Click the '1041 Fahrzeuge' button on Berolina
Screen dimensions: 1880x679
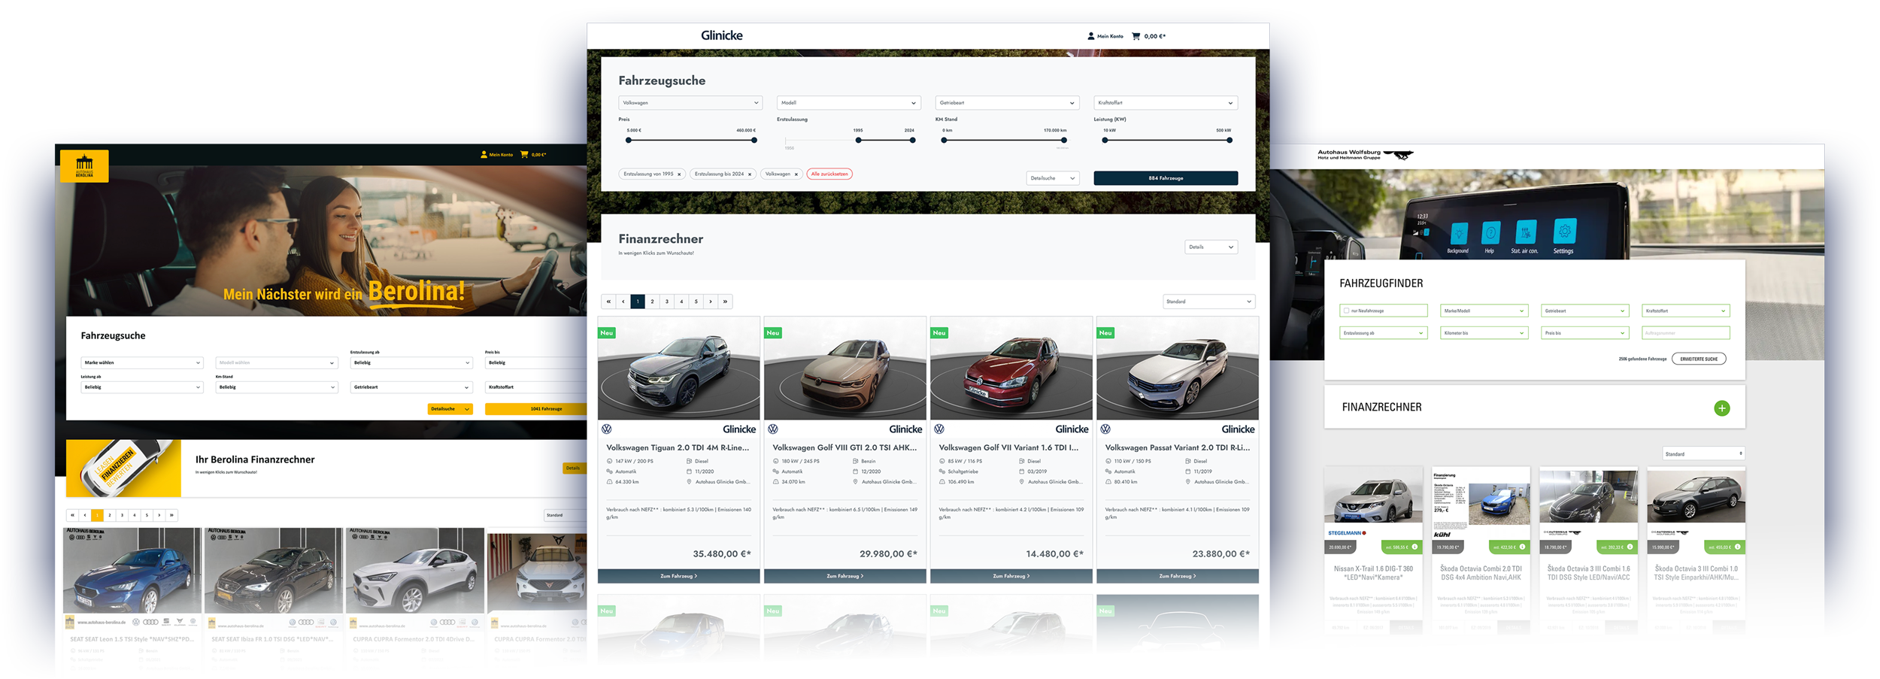pyautogui.click(x=536, y=409)
